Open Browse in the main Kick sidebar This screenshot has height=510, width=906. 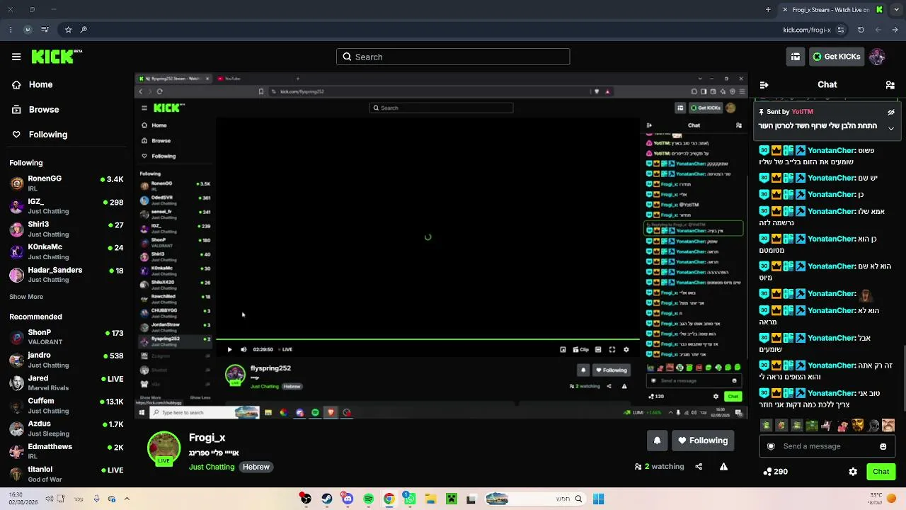(43, 110)
